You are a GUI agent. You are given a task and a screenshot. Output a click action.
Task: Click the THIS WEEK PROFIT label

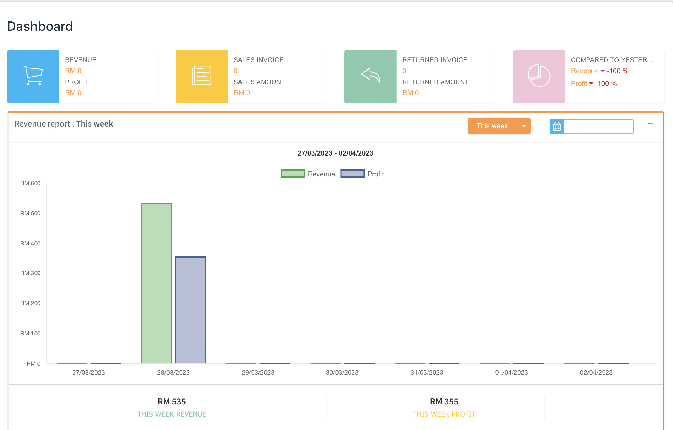444,414
